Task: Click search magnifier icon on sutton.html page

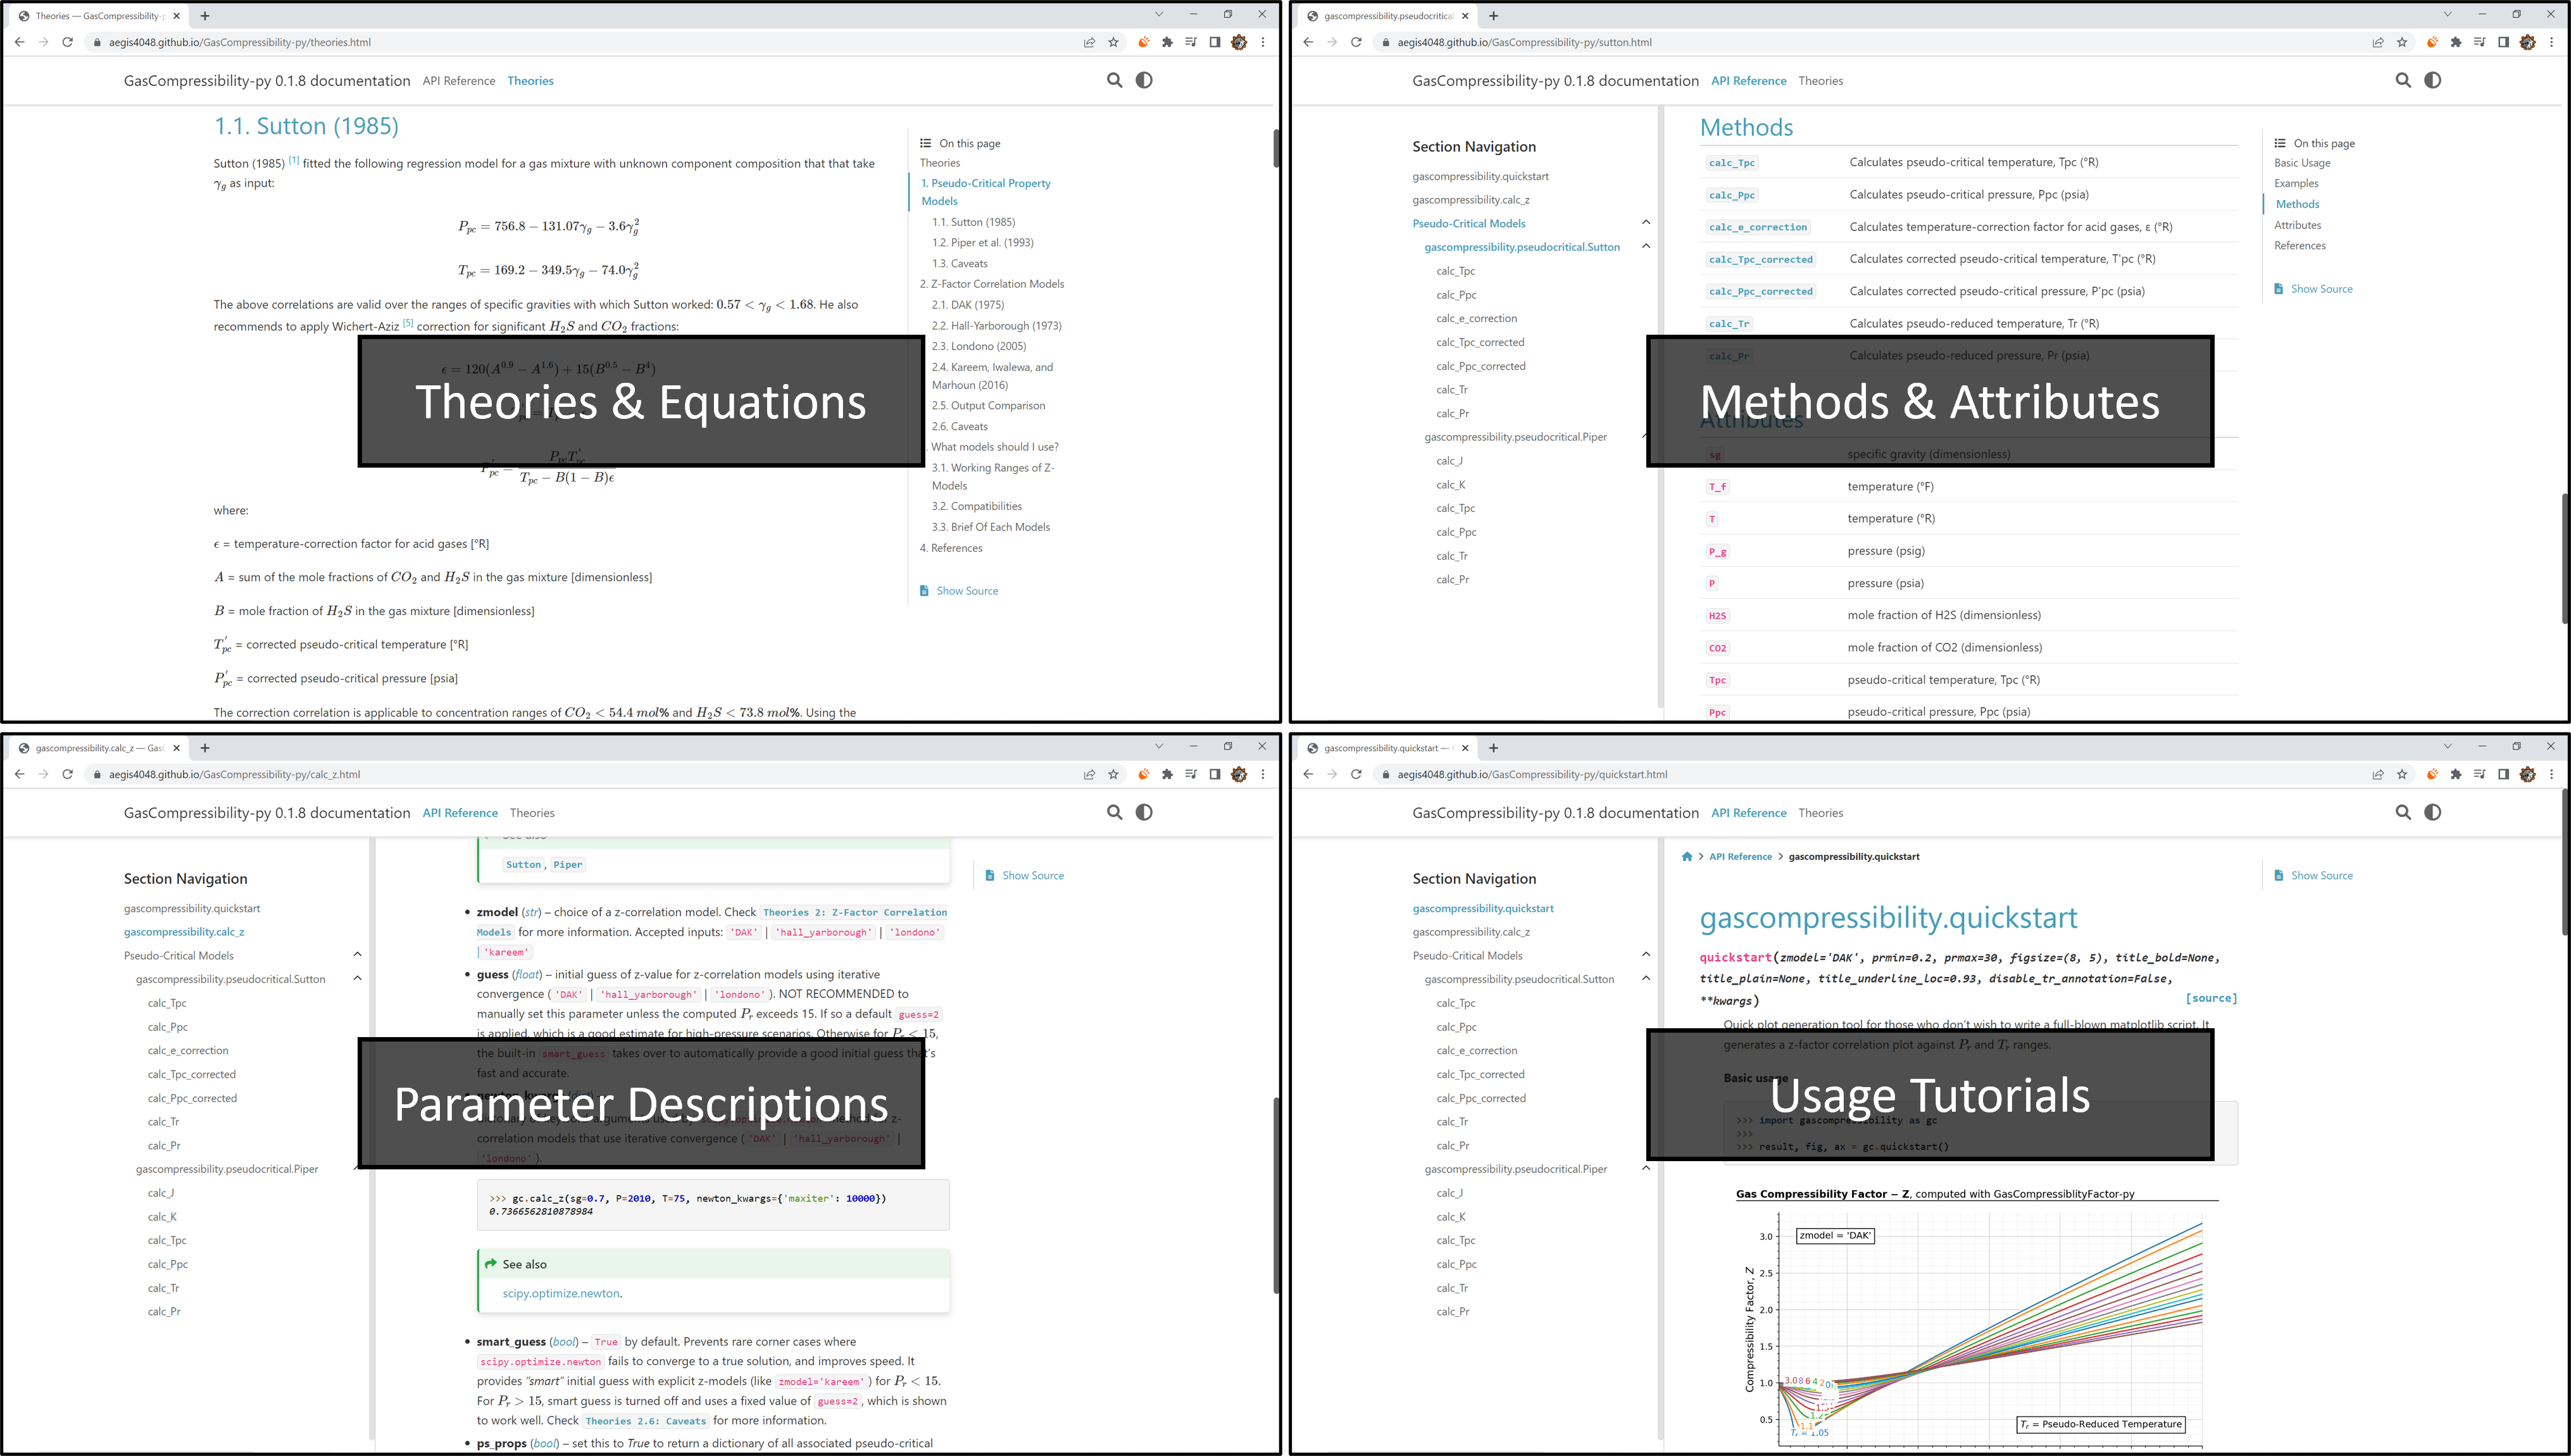Action: [2403, 80]
